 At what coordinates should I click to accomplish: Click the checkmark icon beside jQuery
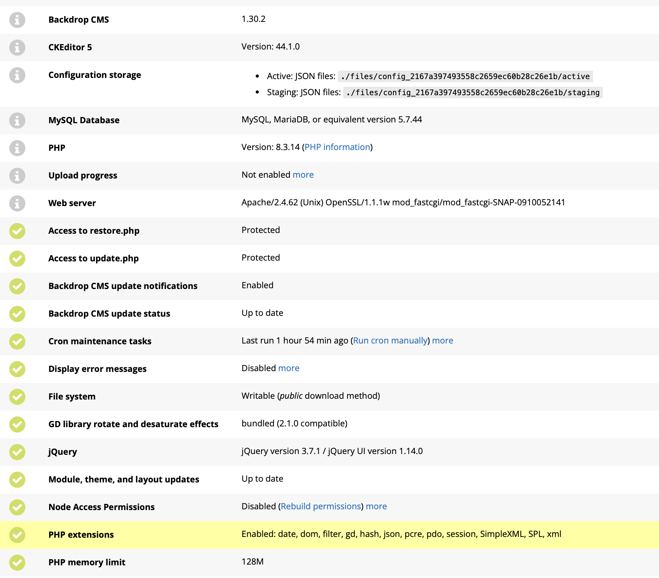[x=17, y=452]
